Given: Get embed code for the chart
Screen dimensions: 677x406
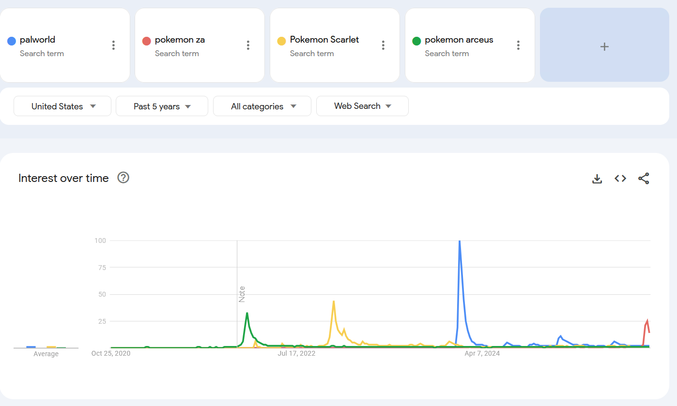Looking at the screenshot, I should point(620,179).
